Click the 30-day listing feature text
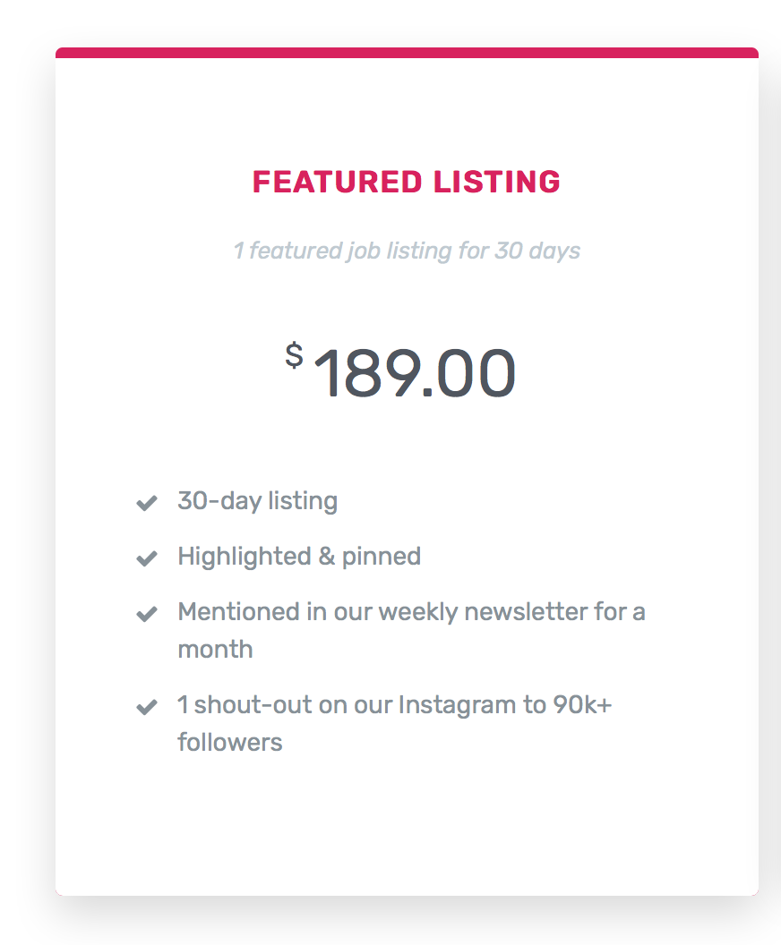This screenshot has width=781, height=945. pos(258,501)
